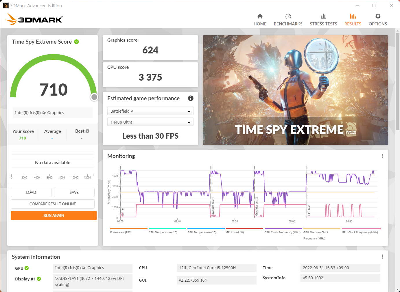Toggle GPU Load (%) legend series
The width and height of the screenshot is (400, 292).
(x=245, y=231)
